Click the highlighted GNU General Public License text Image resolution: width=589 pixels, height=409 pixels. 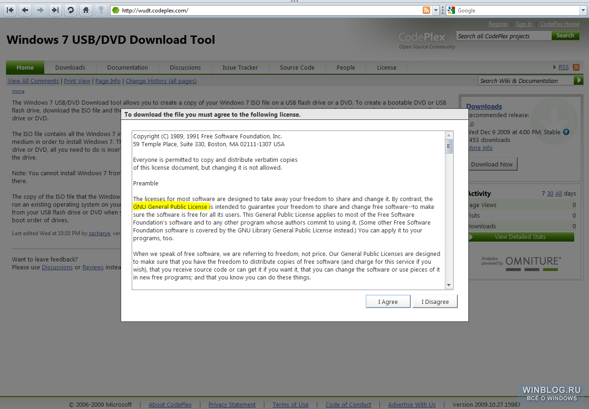click(171, 207)
